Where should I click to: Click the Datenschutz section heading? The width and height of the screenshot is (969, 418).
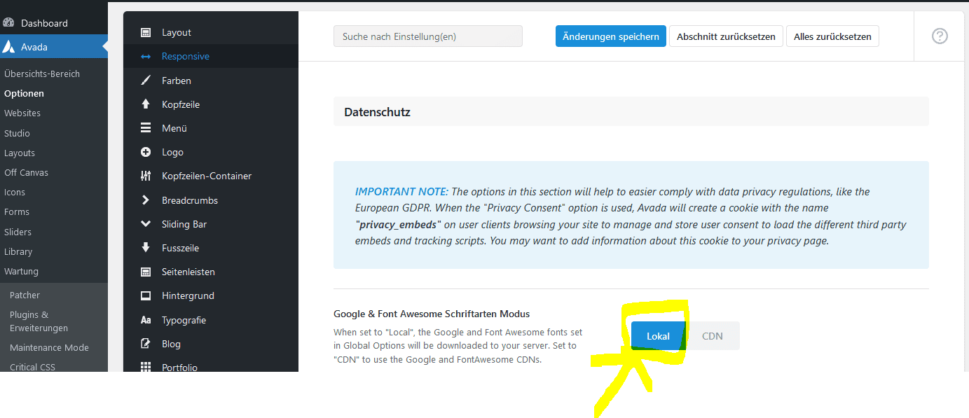coord(377,112)
